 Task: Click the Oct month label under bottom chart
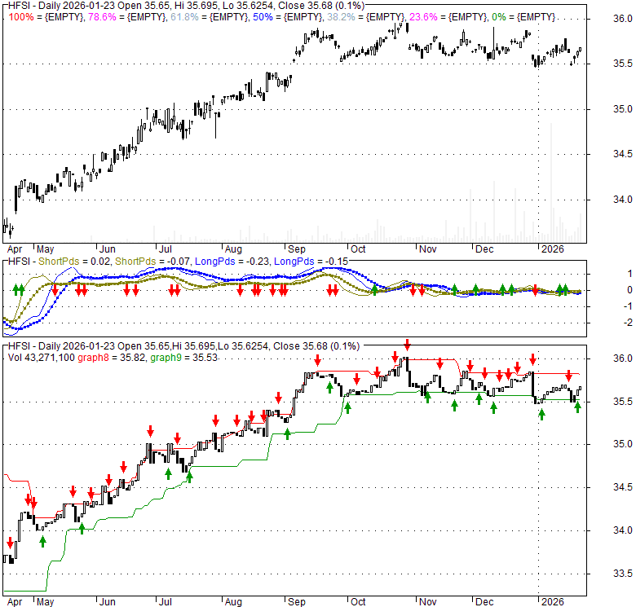[358, 602]
